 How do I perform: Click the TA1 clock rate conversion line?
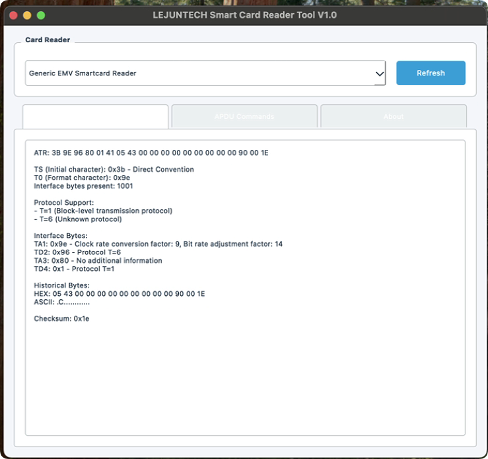pyautogui.click(x=158, y=244)
